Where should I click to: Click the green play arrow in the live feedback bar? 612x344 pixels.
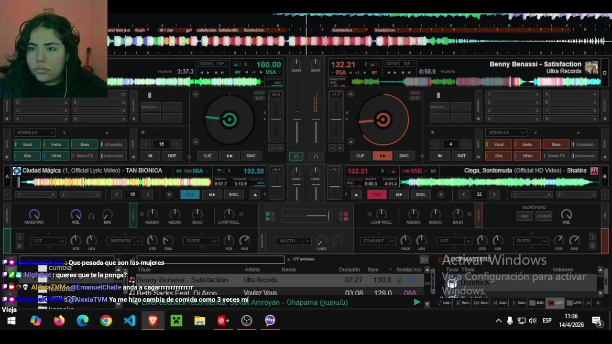coord(417,302)
